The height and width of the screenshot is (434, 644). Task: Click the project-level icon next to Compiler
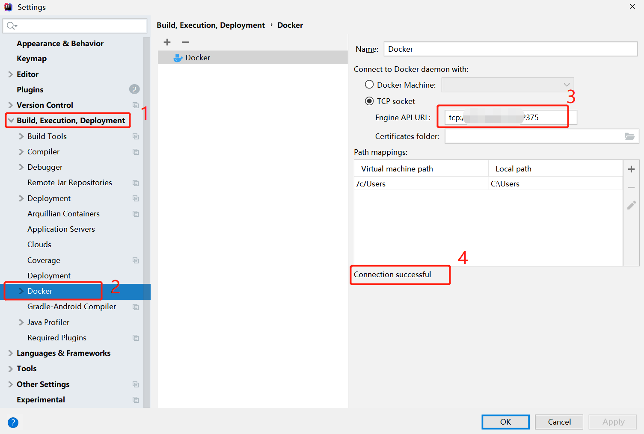click(x=136, y=152)
